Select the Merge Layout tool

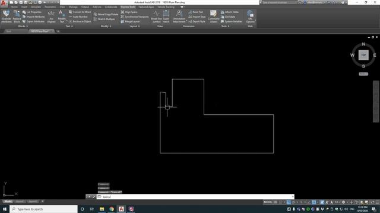click(130, 21)
